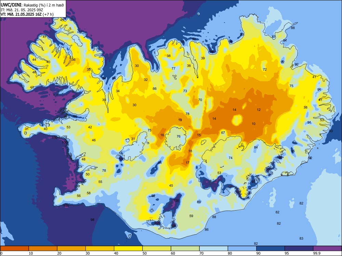
Task: Click the map humidity value 86
Action: (207, 229)
